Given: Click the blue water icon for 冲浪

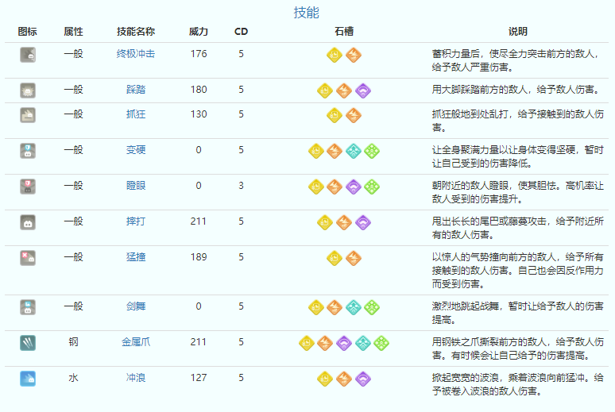Looking at the screenshot, I should [28, 378].
